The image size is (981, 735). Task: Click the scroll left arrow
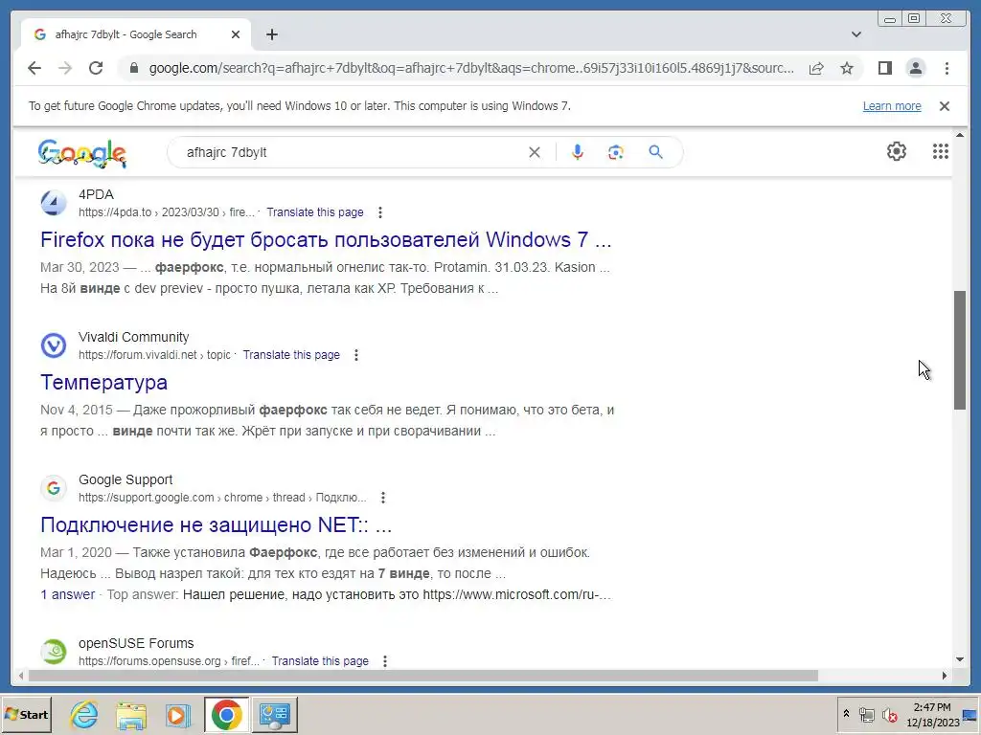click(x=21, y=676)
